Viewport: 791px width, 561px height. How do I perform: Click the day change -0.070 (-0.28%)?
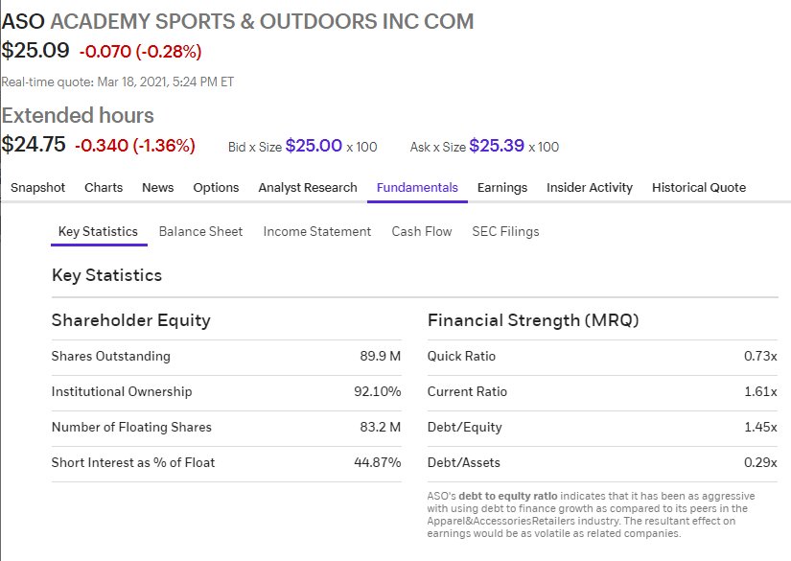140,52
